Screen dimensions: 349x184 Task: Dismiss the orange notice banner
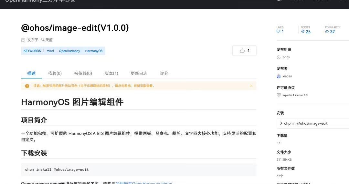(x=251, y=86)
